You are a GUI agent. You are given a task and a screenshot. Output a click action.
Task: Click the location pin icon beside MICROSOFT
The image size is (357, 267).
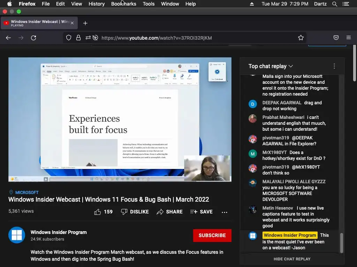coord(11,192)
